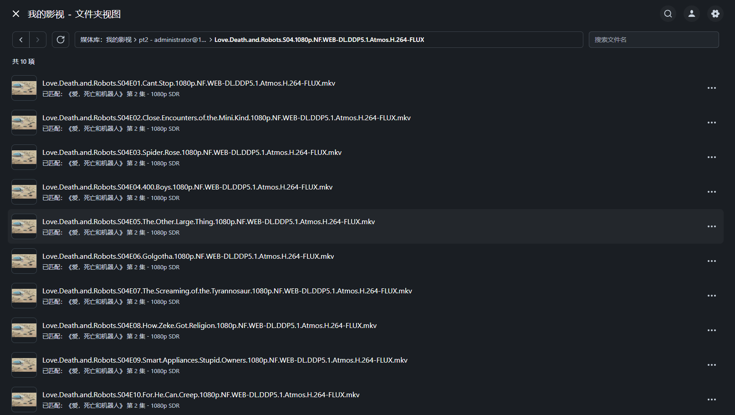Open the user account icon
This screenshot has height=415, width=735.
click(692, 14)
